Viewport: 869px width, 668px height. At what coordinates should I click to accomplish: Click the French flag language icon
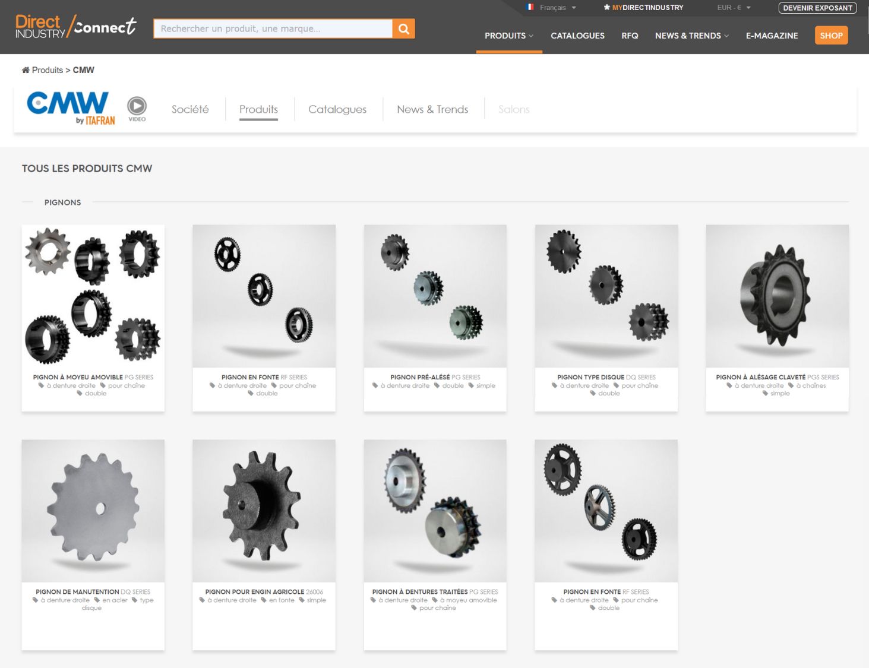(530, 7)
